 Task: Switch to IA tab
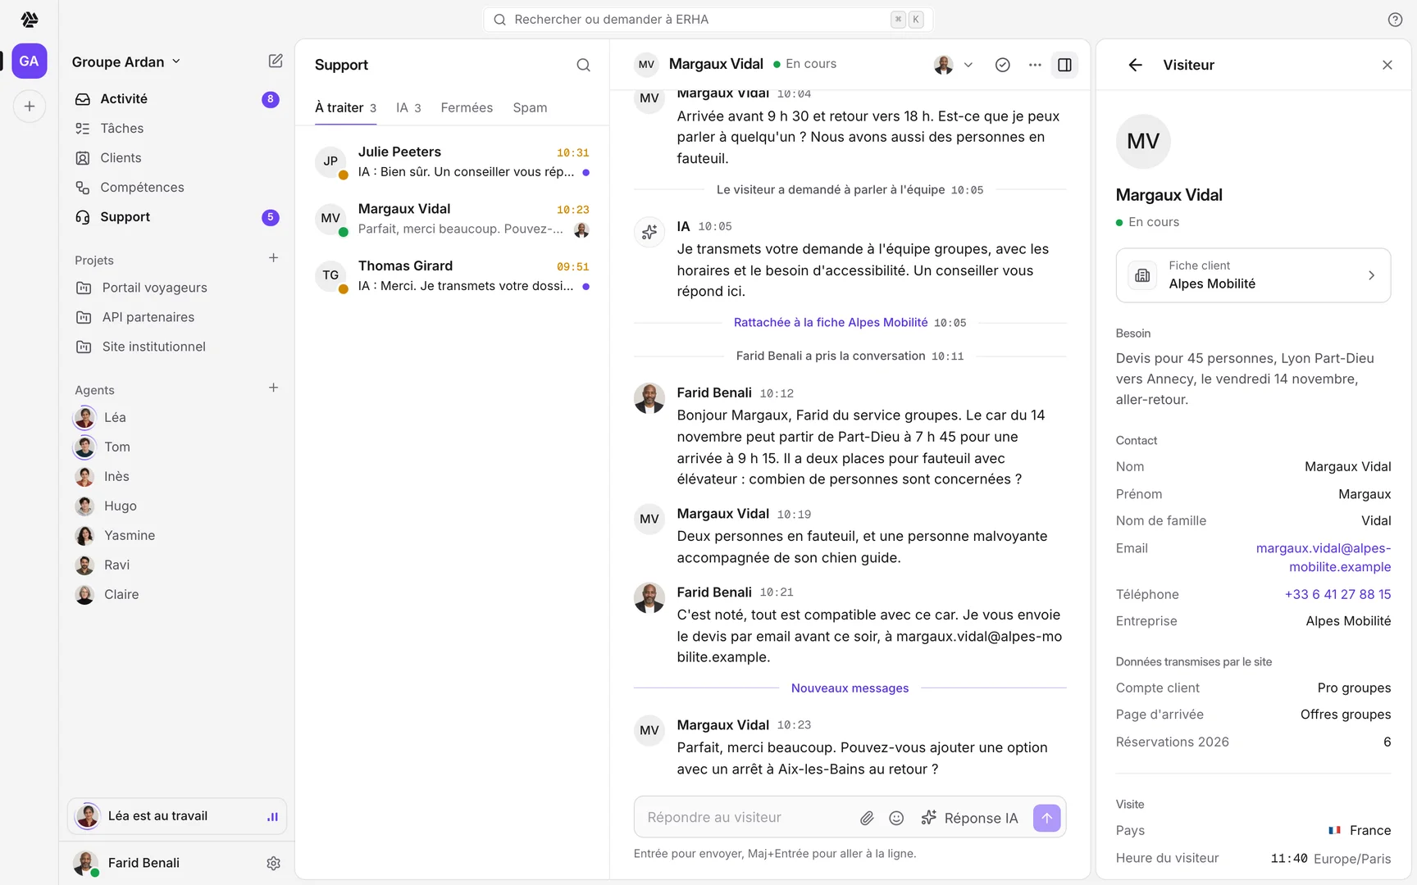[408, 108]
